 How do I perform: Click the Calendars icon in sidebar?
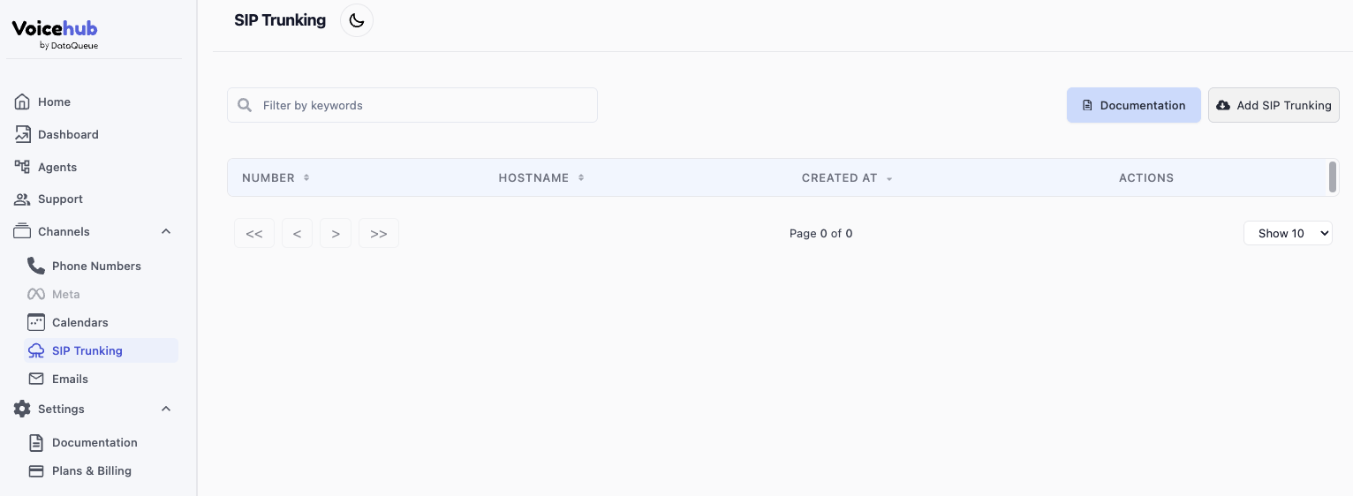36,322
